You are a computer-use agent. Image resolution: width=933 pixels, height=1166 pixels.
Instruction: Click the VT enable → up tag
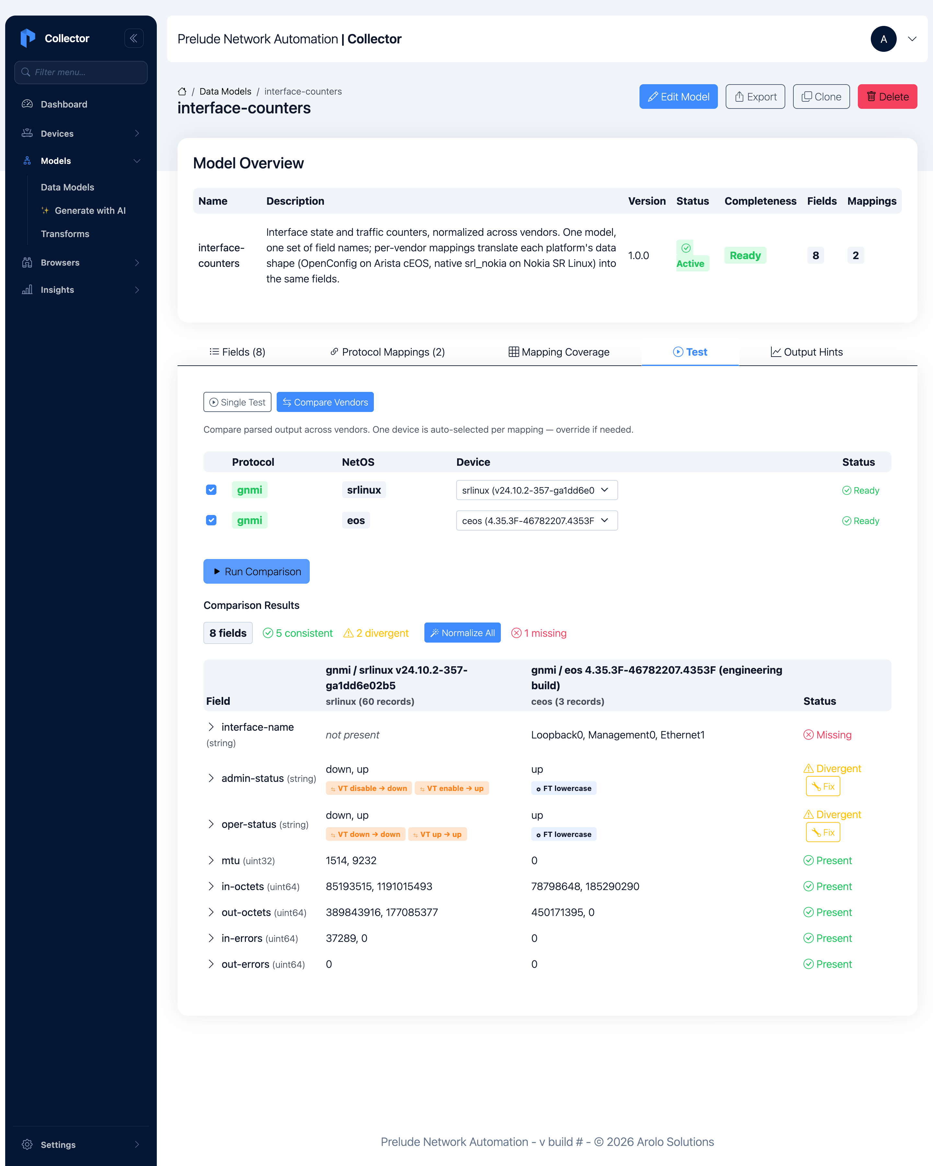(452, 789)
